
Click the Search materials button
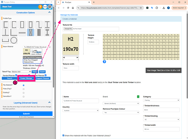tap(9, 78)
